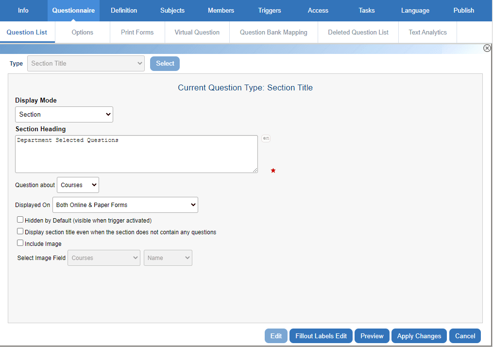The image size is (493, 347).
Task: Go to the Subjects tab
Action: click(172, 10)
